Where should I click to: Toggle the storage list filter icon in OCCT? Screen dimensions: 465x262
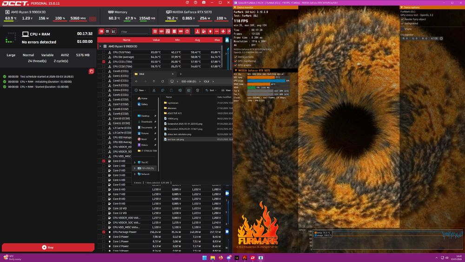point(174,31)
